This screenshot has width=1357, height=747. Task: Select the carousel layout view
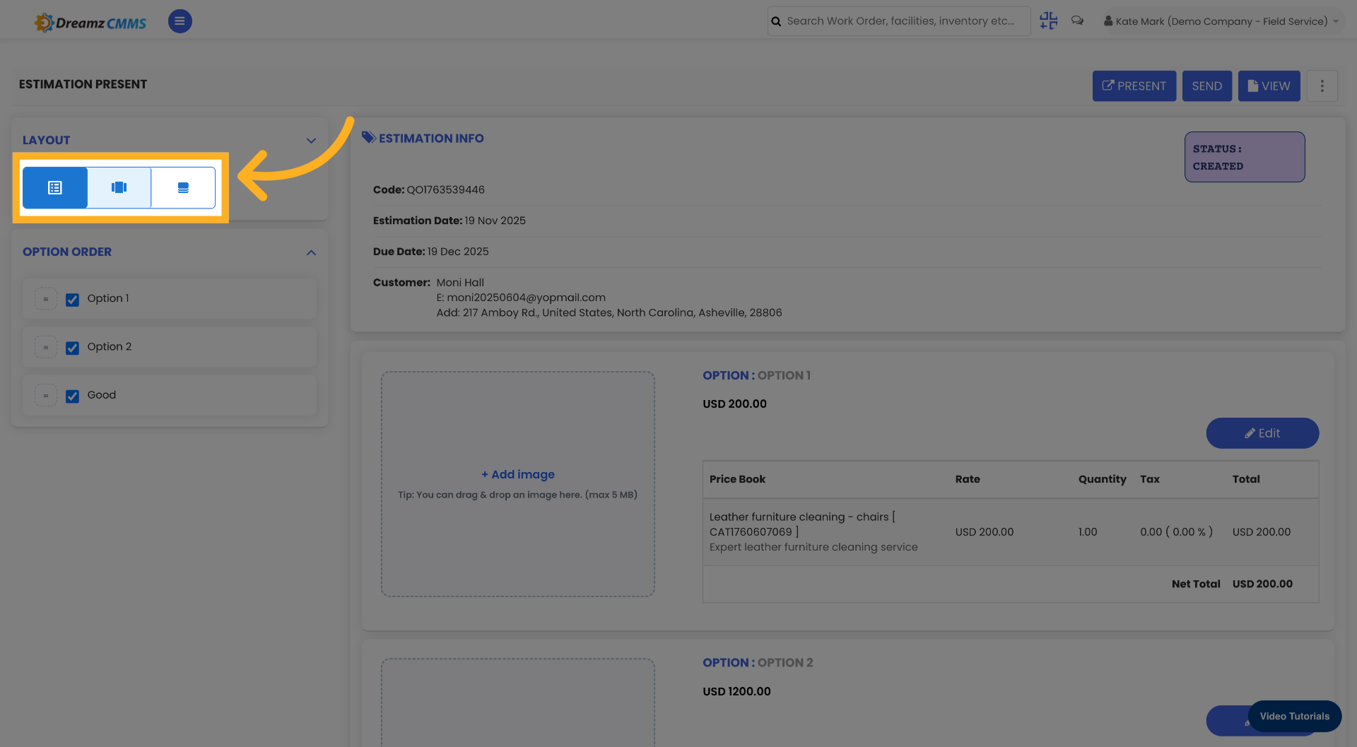coord(119,187)
